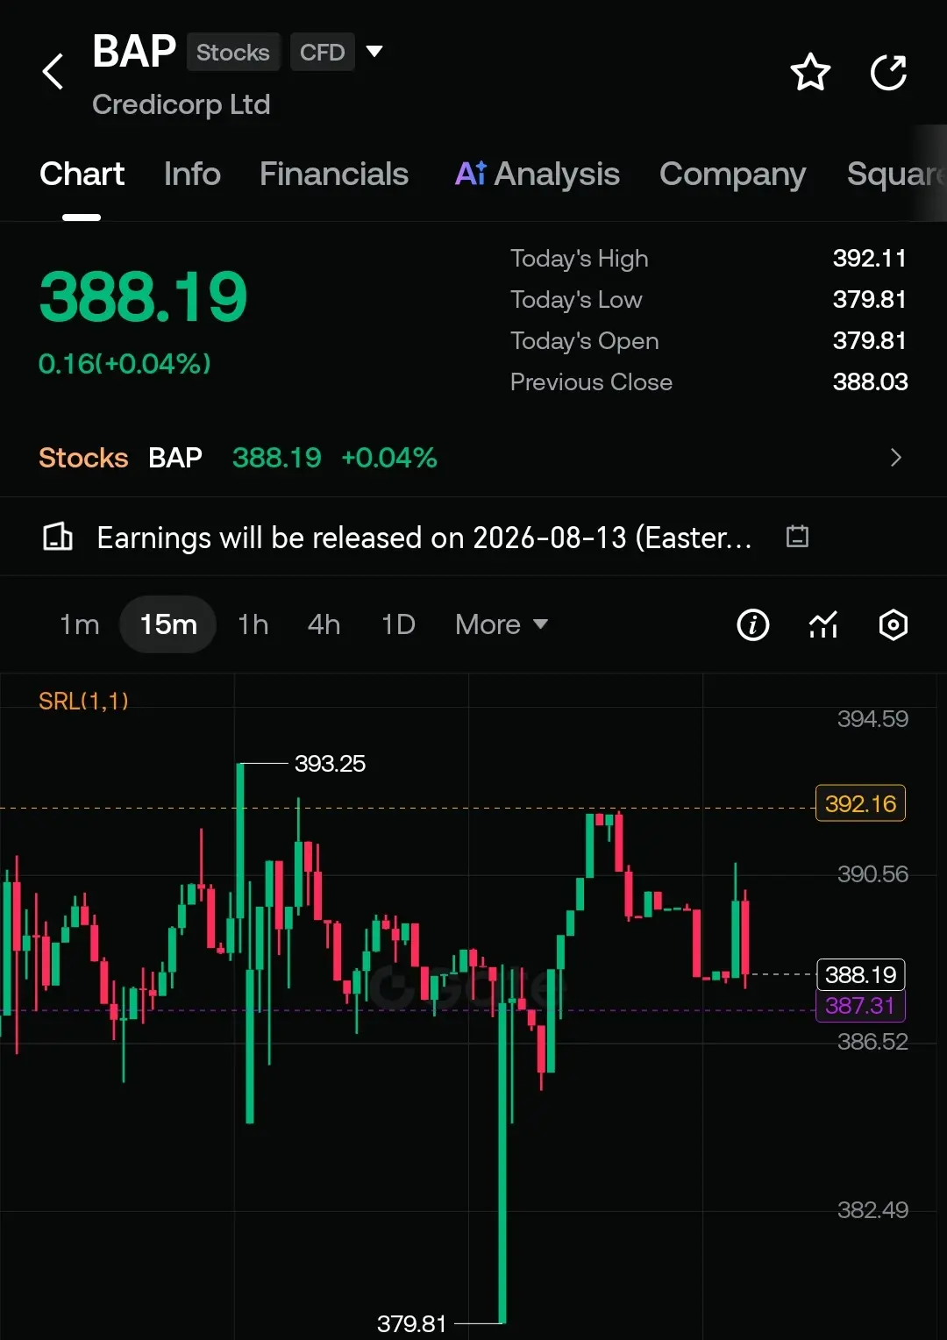Tap the 379.81 low annotation on chart

tap(412, 1323)
